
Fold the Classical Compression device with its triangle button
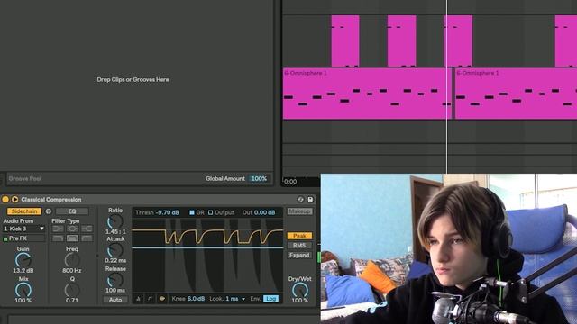click(14, 200)
